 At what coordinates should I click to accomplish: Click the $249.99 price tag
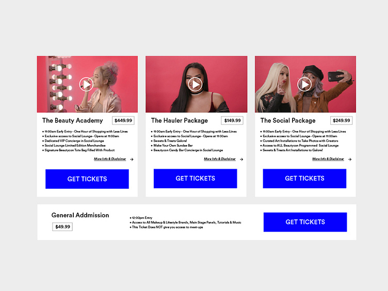pos(342,121)
